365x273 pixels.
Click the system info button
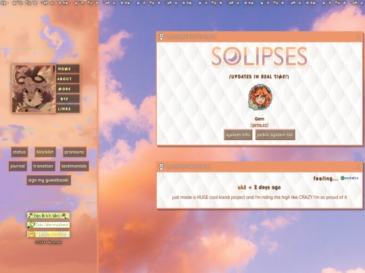(x=238, y=135)
